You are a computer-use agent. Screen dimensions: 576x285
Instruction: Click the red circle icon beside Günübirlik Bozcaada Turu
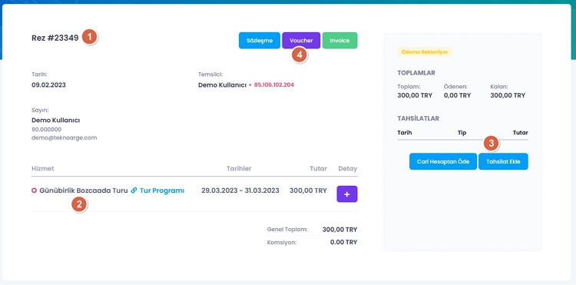pos(34,191)
